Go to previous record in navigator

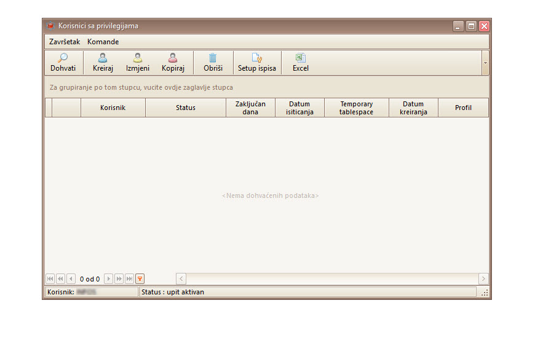(71, 279)
